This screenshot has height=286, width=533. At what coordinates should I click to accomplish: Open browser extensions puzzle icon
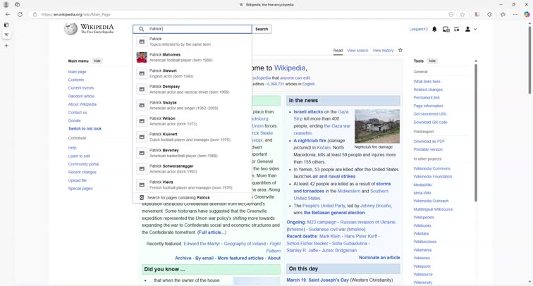click(x=489, y=15)
